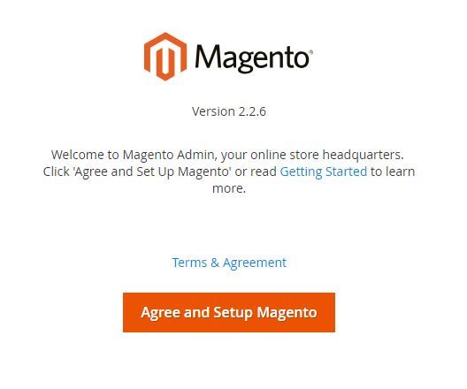The image size is (467, 389).
Task: Click the Version 2.2.6 label
Action: click(229, 111)
